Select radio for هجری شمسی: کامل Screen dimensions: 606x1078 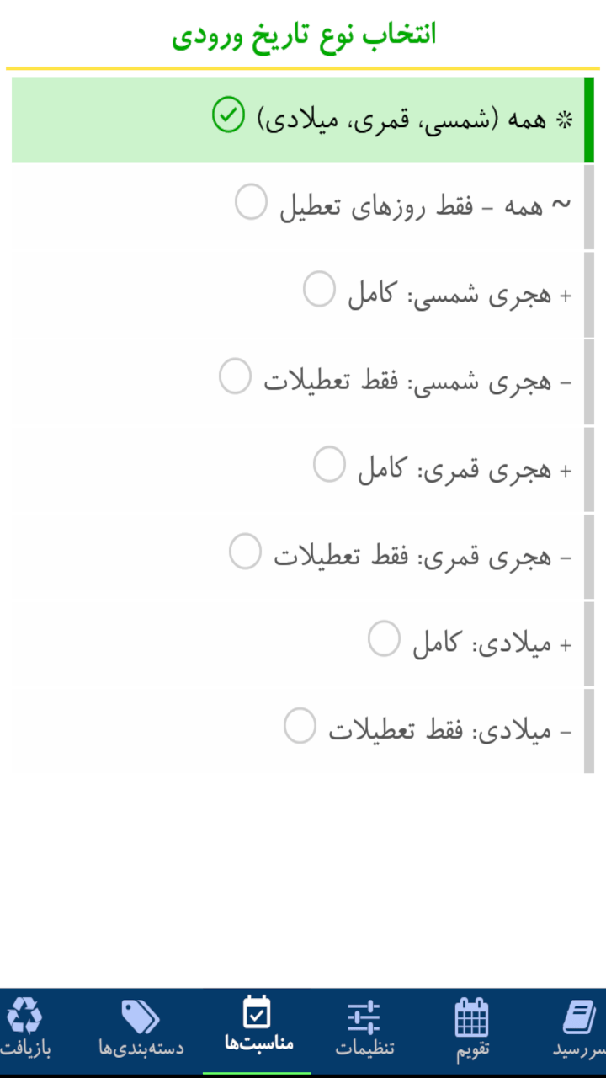(x=319, y=289)
